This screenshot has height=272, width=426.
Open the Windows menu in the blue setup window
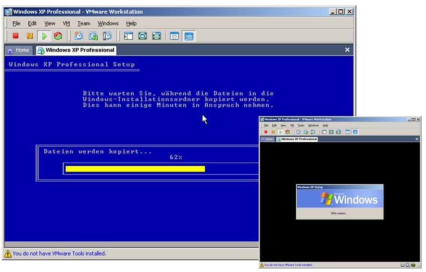(108, 23)
